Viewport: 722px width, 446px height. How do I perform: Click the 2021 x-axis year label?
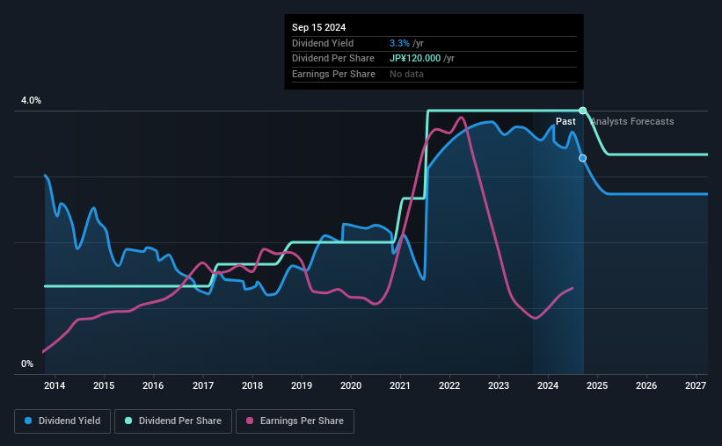pos(399,385)
